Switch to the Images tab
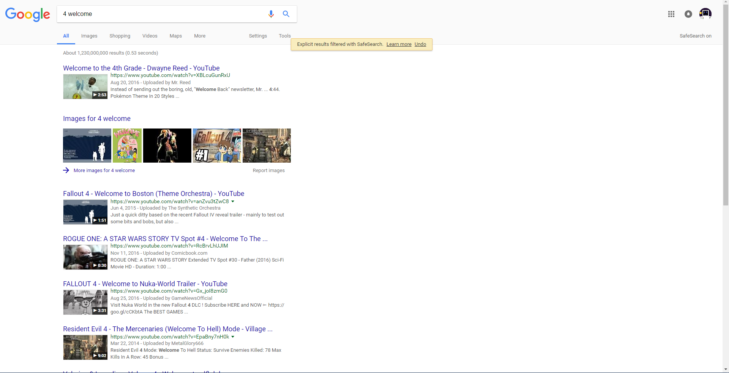729x373 pixels. click(89, 36)
